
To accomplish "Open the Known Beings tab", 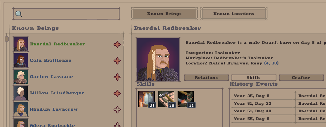I will tap(164, 14).
